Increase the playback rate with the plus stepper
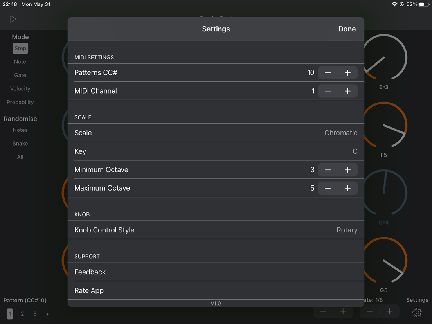The image size is (432, 324). [x=389, y=311]
